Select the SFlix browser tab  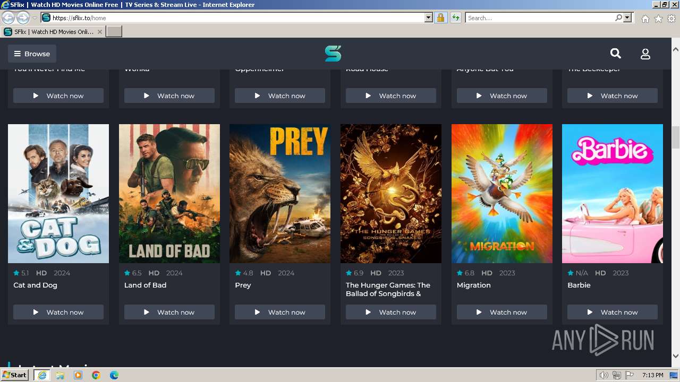[53, 32]
